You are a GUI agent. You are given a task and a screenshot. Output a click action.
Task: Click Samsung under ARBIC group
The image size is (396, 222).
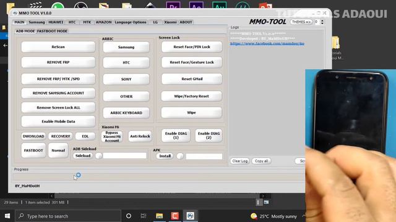coord(126,47)
